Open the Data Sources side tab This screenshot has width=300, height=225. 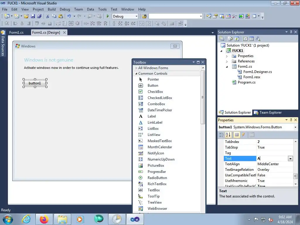3,44
